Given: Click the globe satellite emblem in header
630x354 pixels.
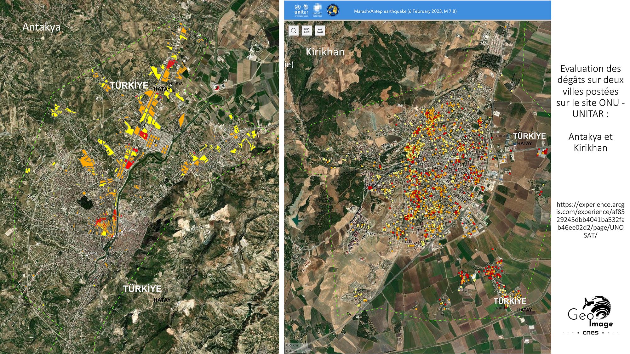Looking at the screenshot, I should (333, 10).
